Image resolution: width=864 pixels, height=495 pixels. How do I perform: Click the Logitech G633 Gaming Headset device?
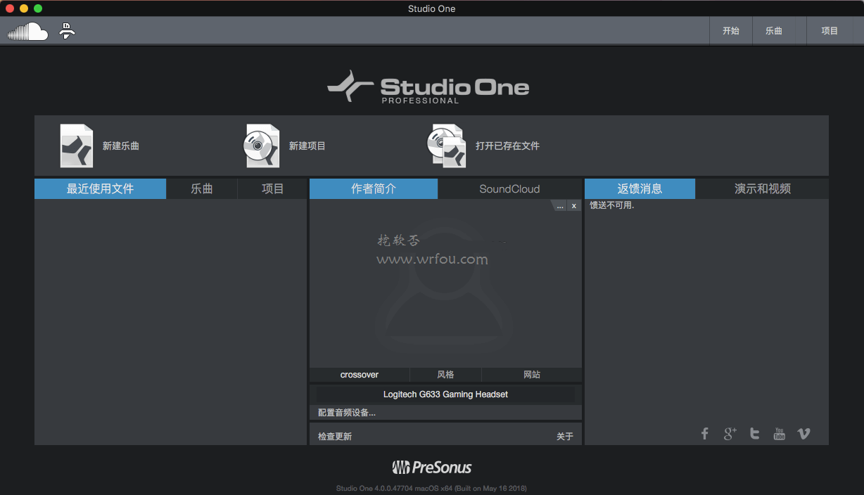445,394
